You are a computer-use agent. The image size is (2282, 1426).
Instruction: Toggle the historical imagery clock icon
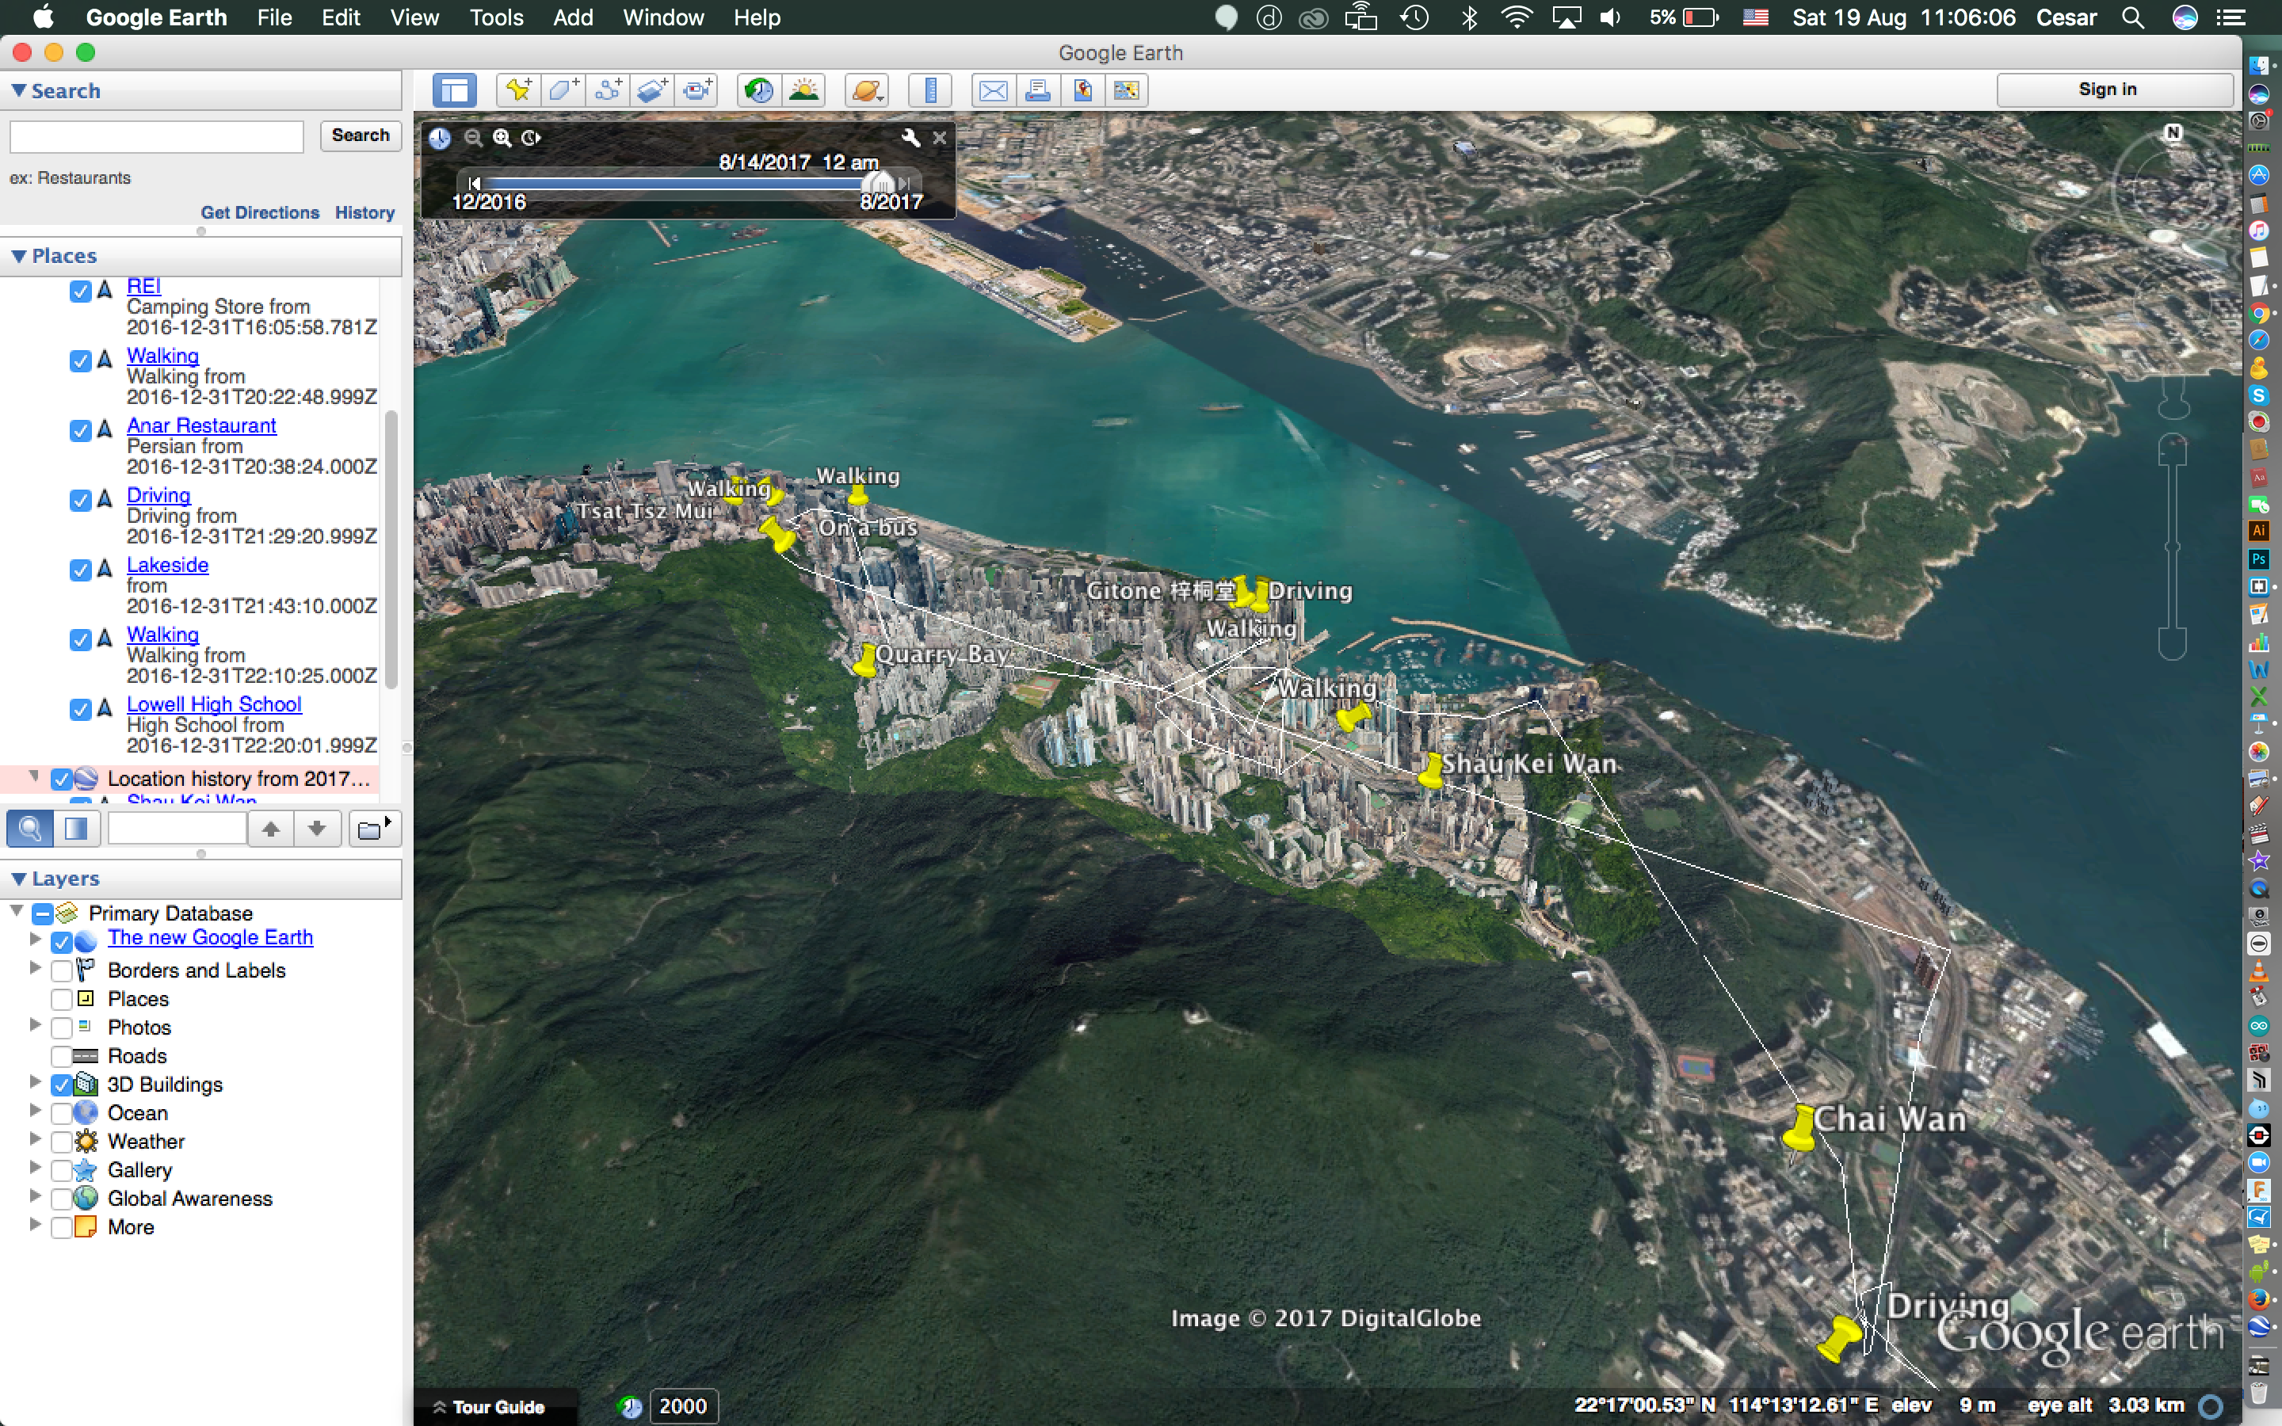(759, 90)
